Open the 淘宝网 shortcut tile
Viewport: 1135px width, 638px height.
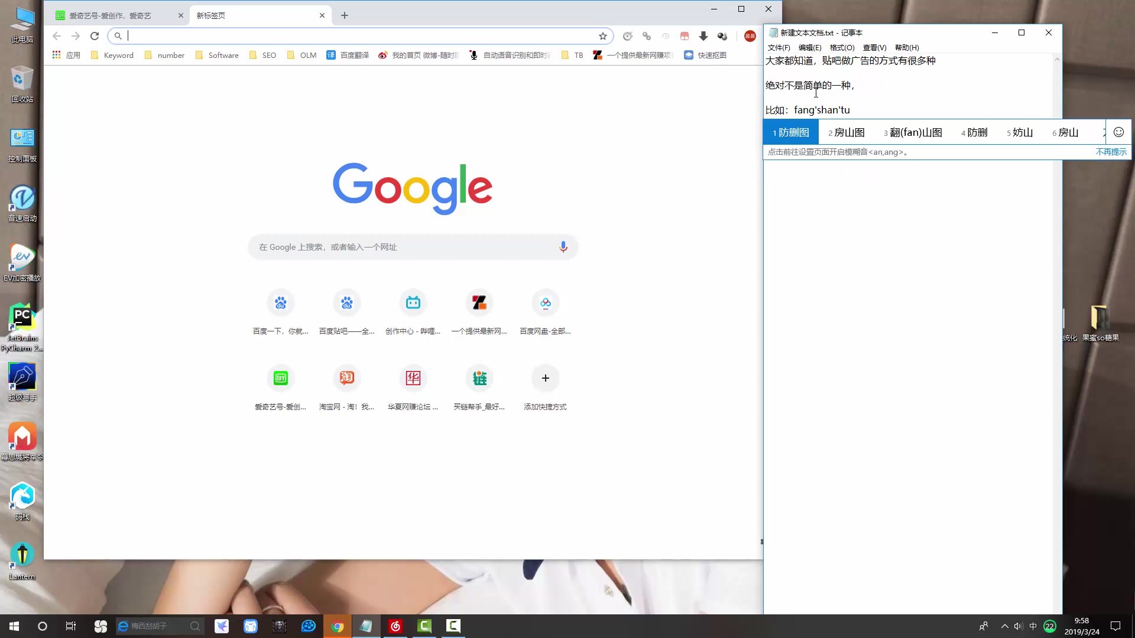tap(347, 389)
